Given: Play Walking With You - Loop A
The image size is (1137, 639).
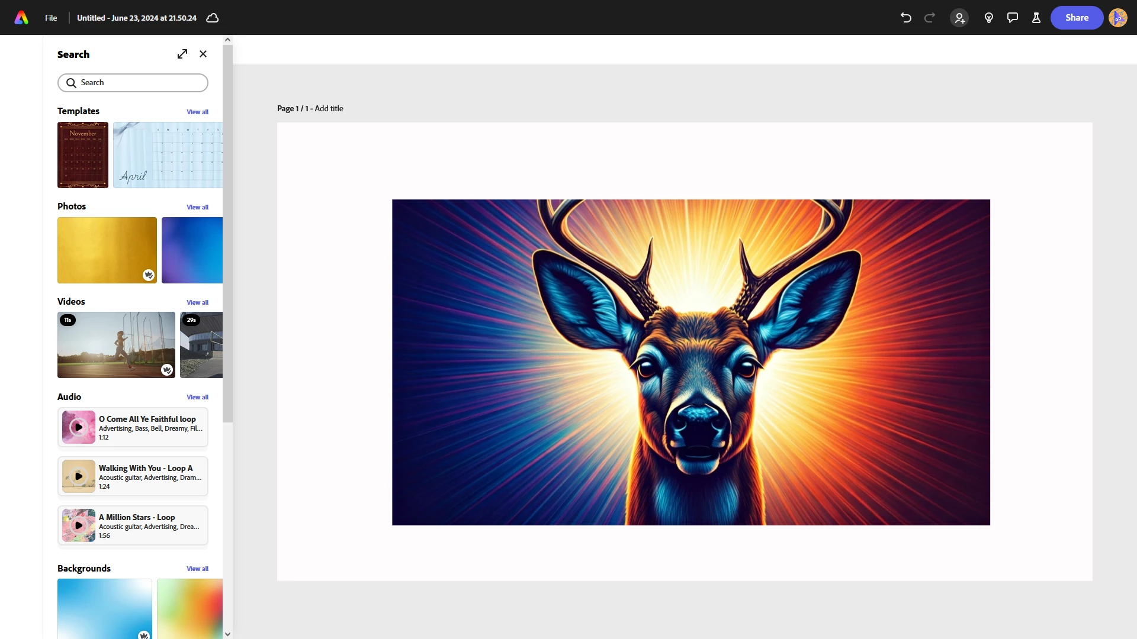Looking at the screenshot, I should point(79,476).
